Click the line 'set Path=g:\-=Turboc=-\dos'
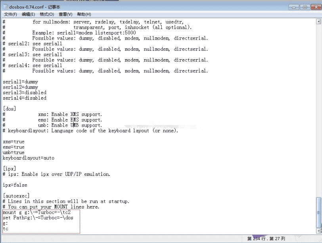Viewport: 322px width, 243px height. pyautogui.click(x=38, y=218)
